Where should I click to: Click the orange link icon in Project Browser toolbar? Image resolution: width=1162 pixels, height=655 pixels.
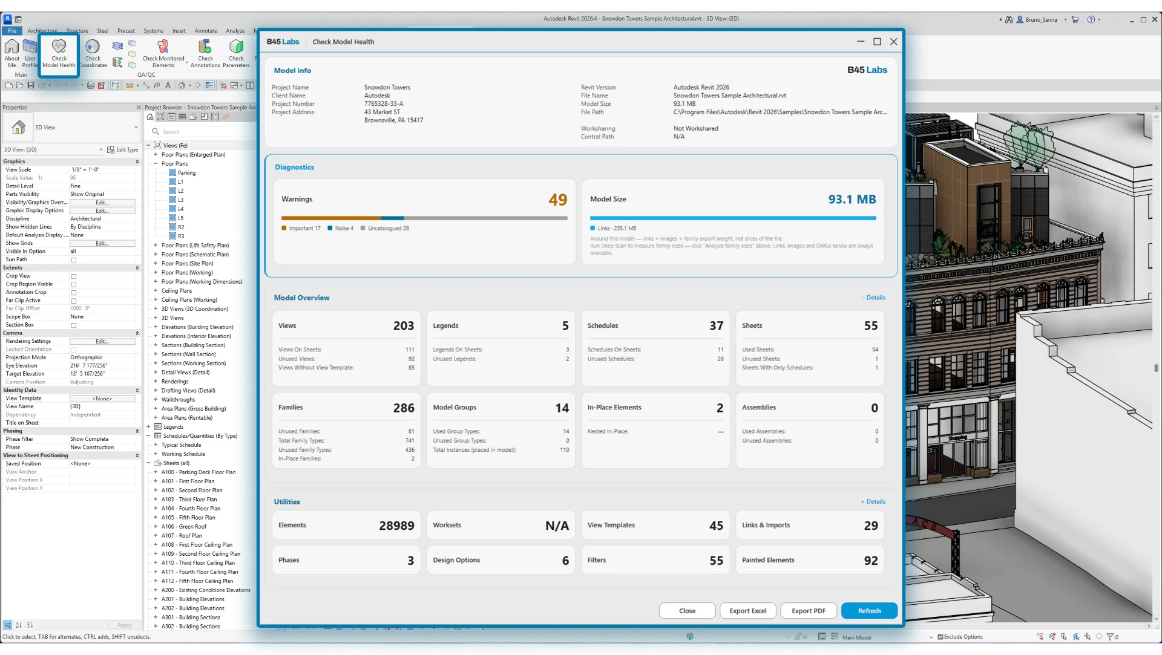pos(226,117)
